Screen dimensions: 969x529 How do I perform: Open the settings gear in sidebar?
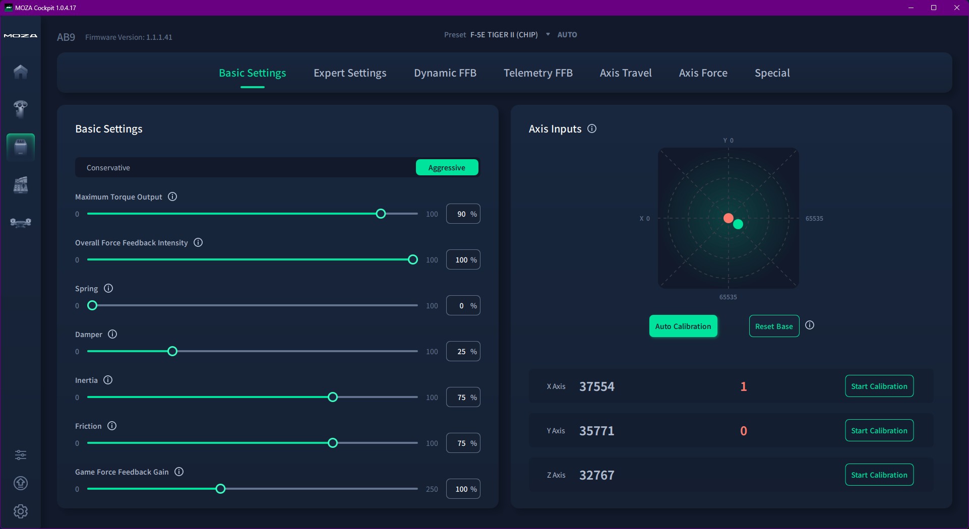tap(21, 511)
